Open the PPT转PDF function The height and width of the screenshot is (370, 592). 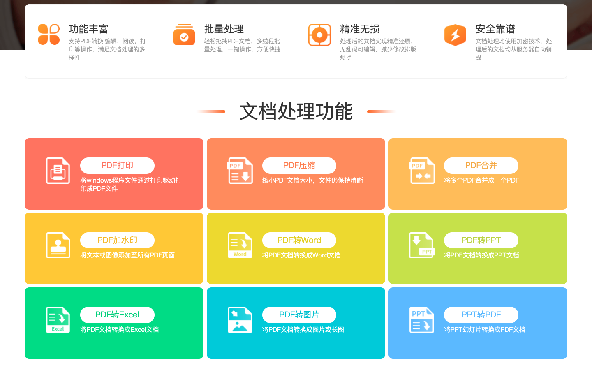(x=481, y=314)
